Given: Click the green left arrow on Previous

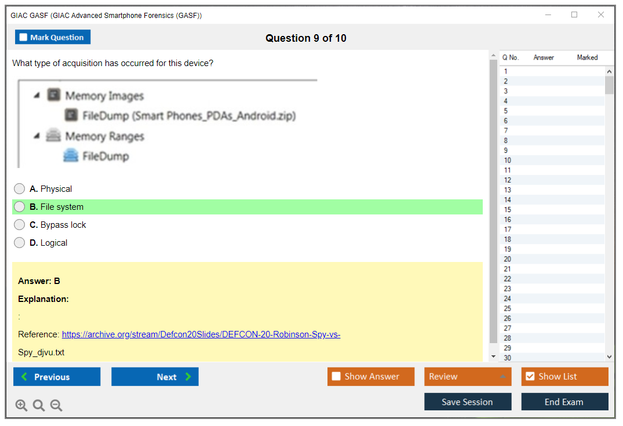Looking at the screenshot, I should click(x=24, y=377).
